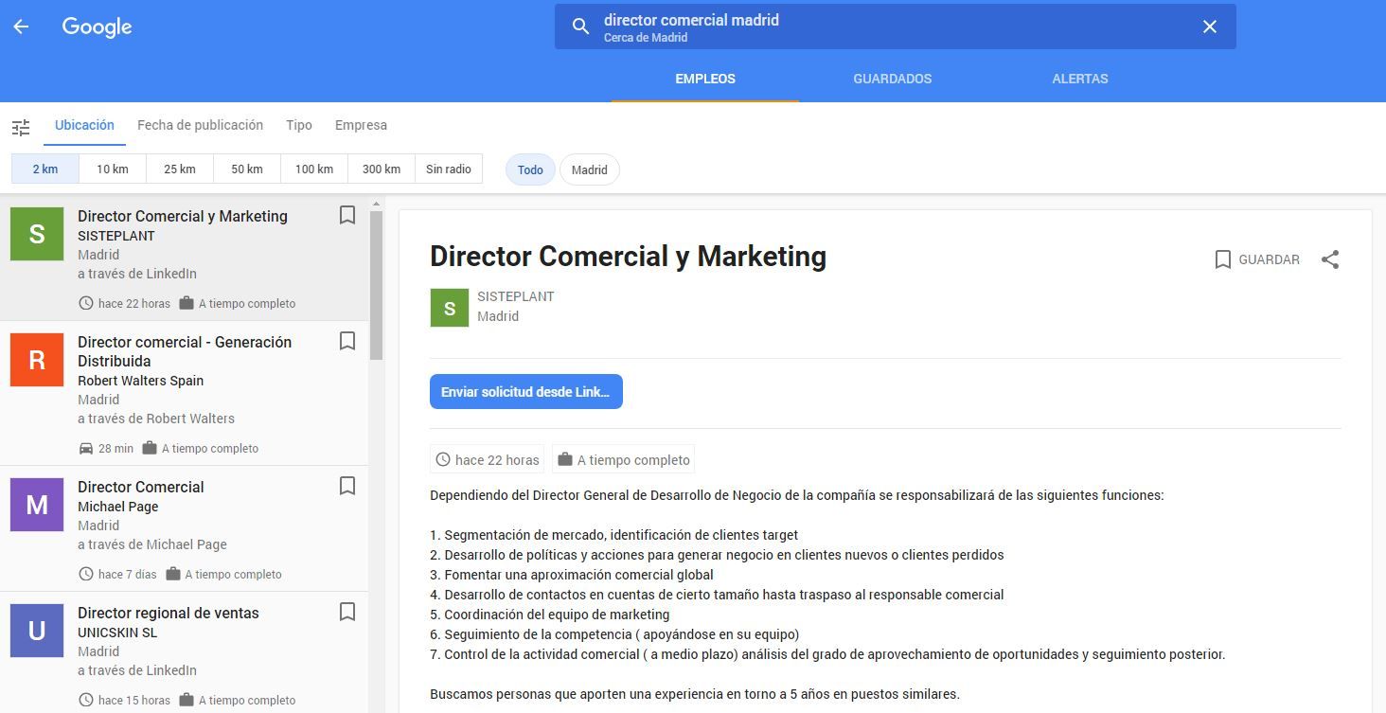Viewport: 1386px width, 713px height.
Task: Share the Director Comercial y Marketing job
Action: pyautogui.click(x=1330, y=259)
